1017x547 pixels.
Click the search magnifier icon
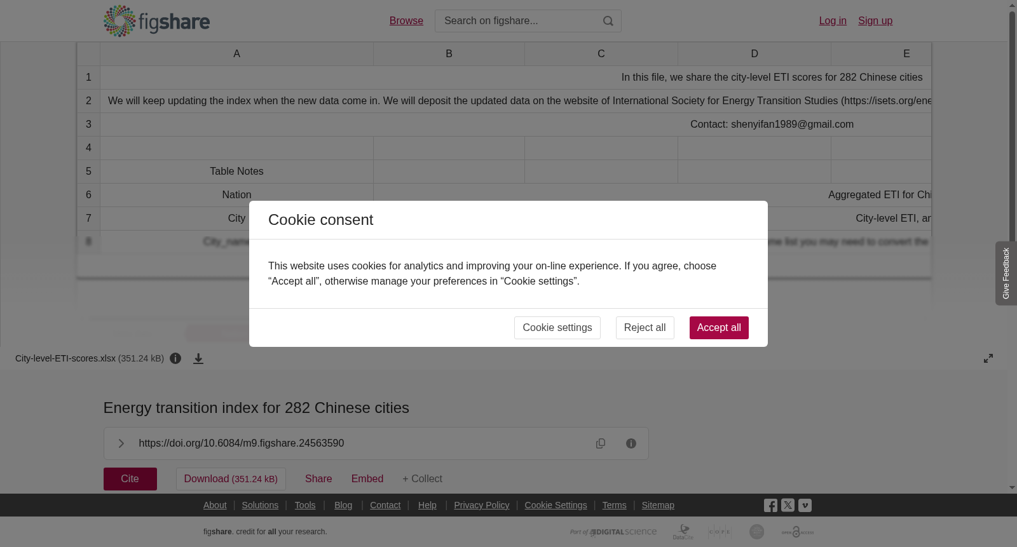click(608, 21)
